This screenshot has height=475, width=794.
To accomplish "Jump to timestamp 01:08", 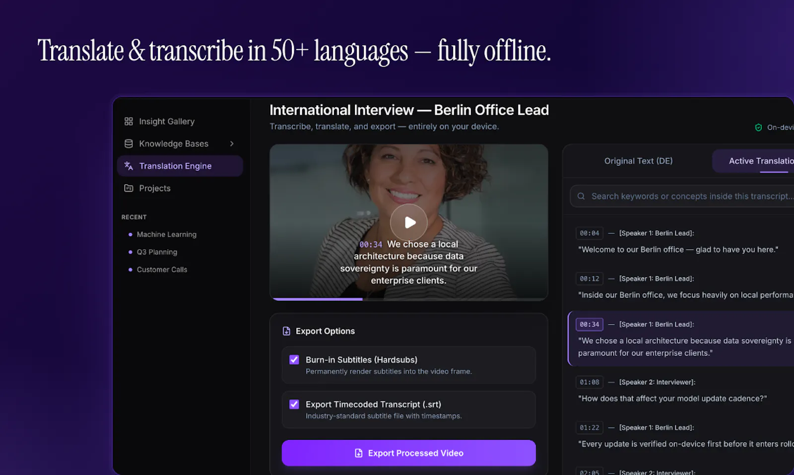I will (590, 382).
